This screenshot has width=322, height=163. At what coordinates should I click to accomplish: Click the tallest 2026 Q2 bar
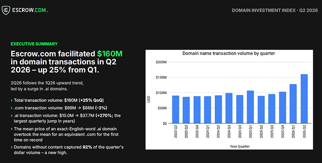pos(304,99)
